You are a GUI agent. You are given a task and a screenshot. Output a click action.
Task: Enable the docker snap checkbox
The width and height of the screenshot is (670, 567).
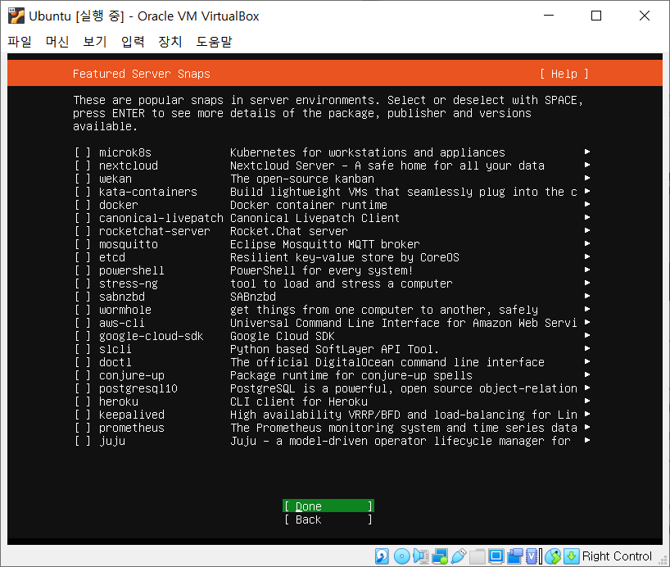pyautogui.click(x=83, y=205)
